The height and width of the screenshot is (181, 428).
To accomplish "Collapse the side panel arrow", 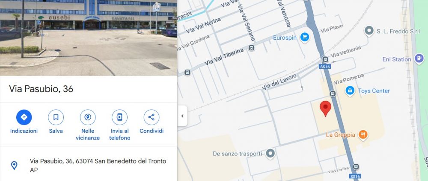I will click(182, 116).
